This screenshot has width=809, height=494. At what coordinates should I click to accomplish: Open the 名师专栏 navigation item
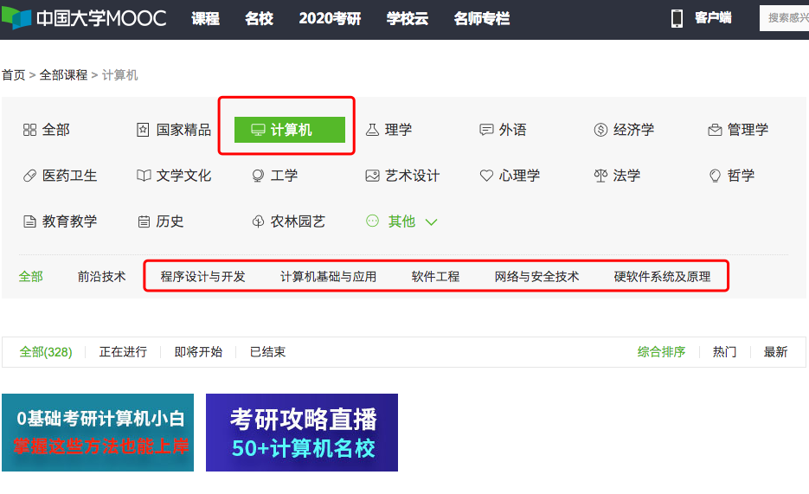click(482, 18)
